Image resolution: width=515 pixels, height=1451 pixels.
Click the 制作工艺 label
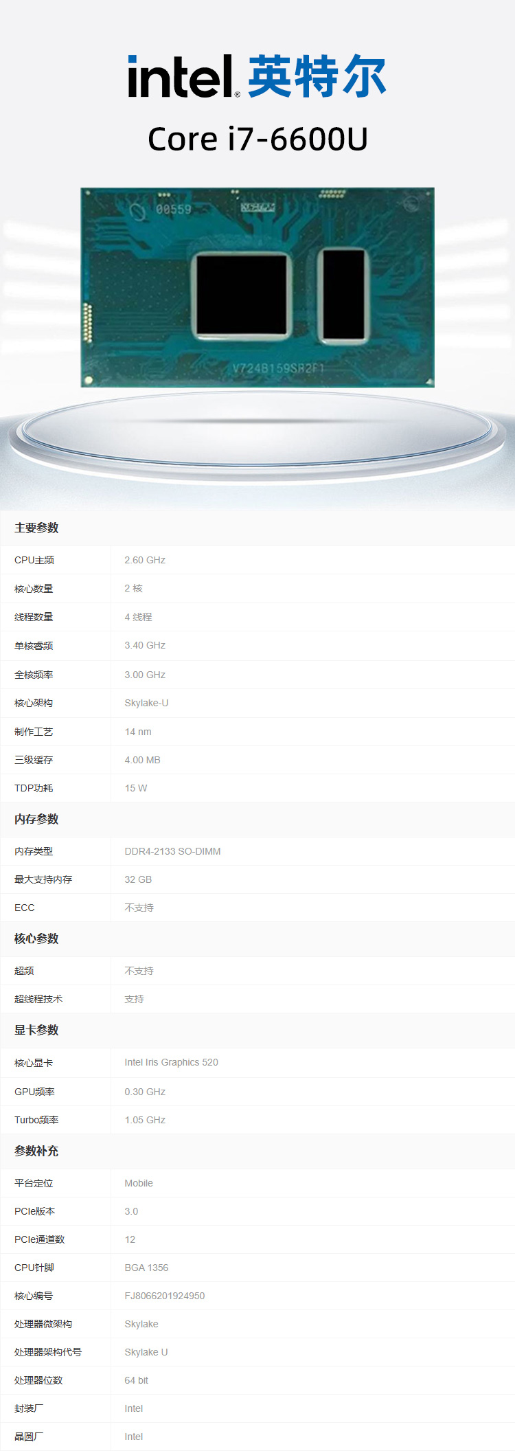pos(34,732)
